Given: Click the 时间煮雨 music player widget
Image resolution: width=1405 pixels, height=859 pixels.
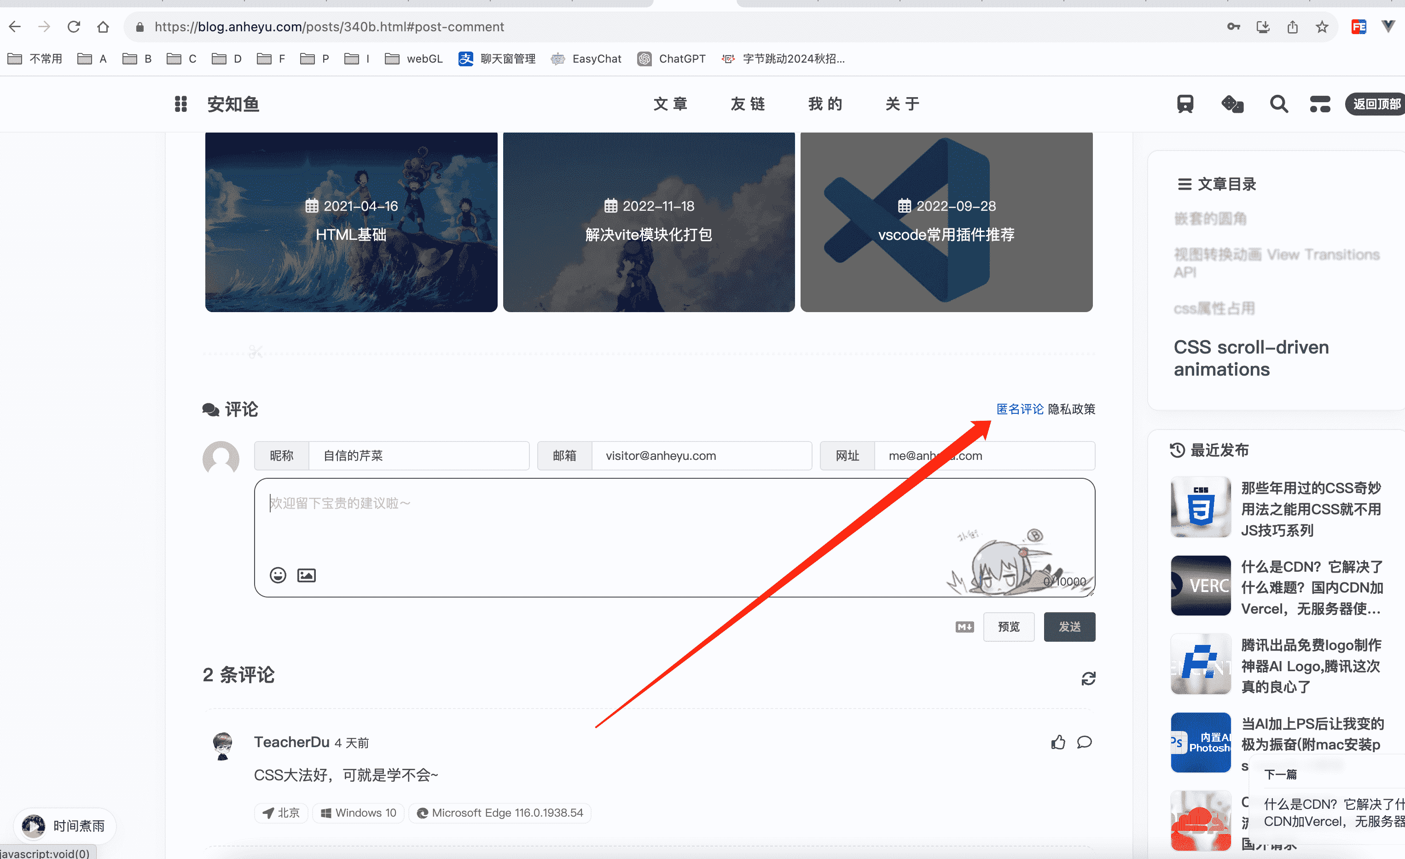Looking at the screenshot, I should coord(64,825).
